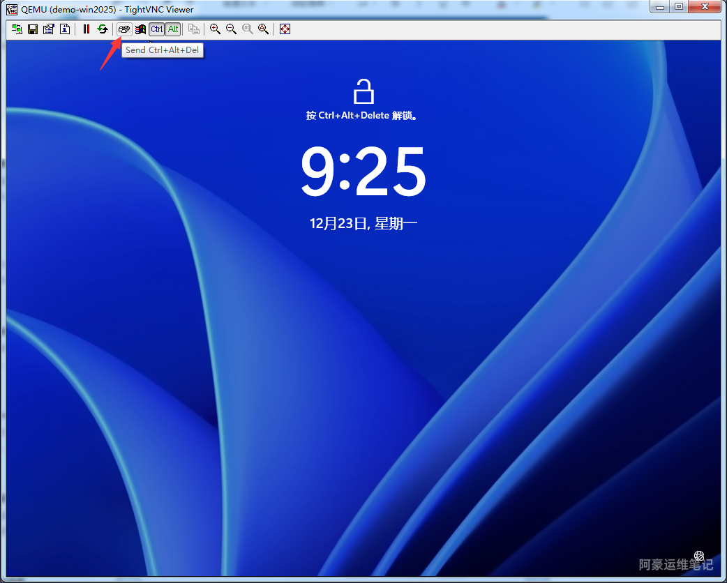This screenshot has width=727, height=583.
Task: Zoom out with the minus magnifier icon
Action: 231,29
